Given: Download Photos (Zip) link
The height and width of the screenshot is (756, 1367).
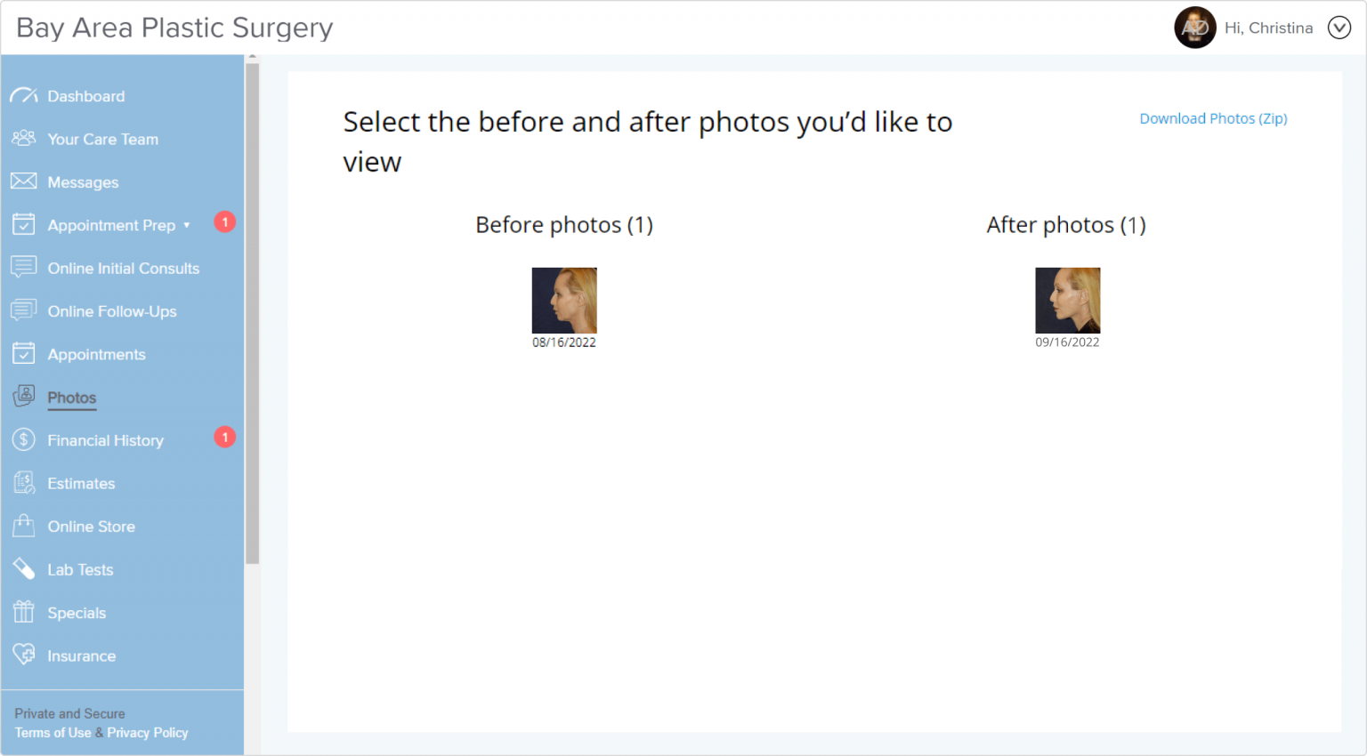Looking at the screenshot, I should pyautogui.click(x=1213, y=119).
